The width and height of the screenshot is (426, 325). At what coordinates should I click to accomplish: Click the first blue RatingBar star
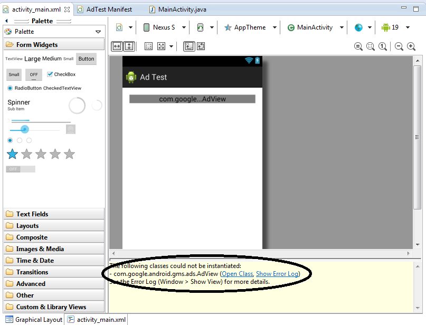[x=12, y=154]
